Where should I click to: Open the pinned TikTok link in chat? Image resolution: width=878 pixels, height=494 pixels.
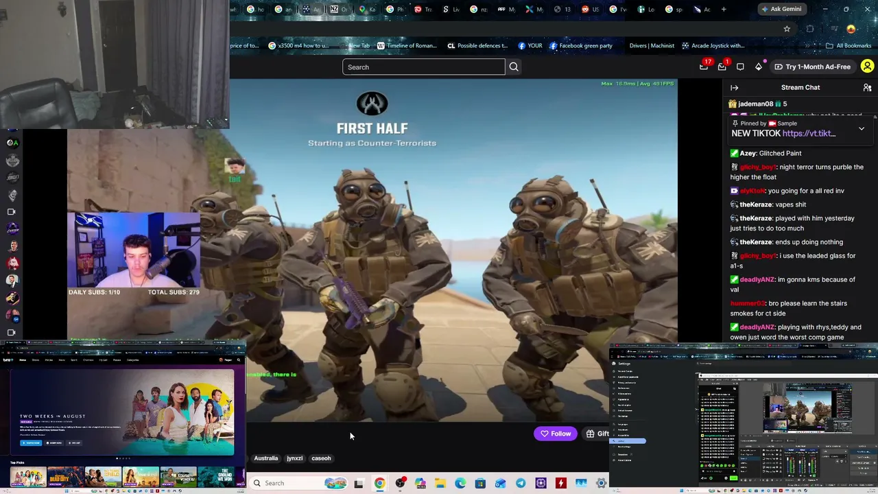pyautogui.click(x=809, y=134)
